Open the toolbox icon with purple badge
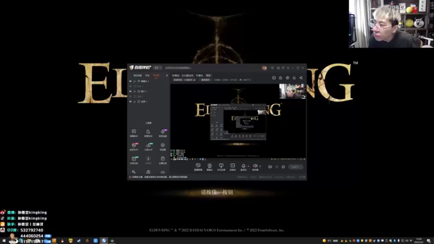 pos(163,133)
